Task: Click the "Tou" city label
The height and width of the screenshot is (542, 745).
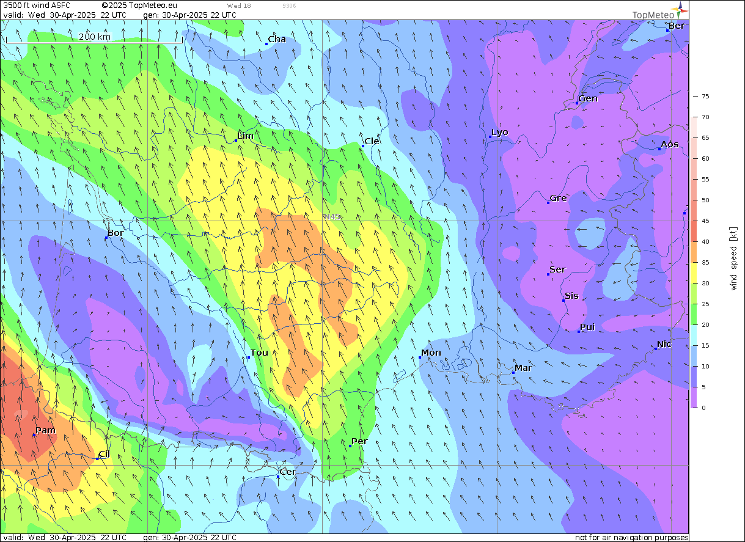Action: tap(259, 353)
